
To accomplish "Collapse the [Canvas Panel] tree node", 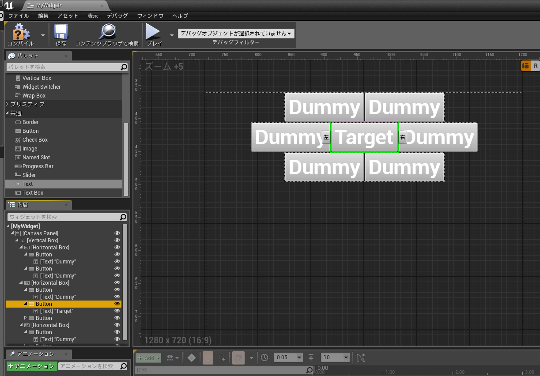I will pyautogui.click(x=12, y=233).
